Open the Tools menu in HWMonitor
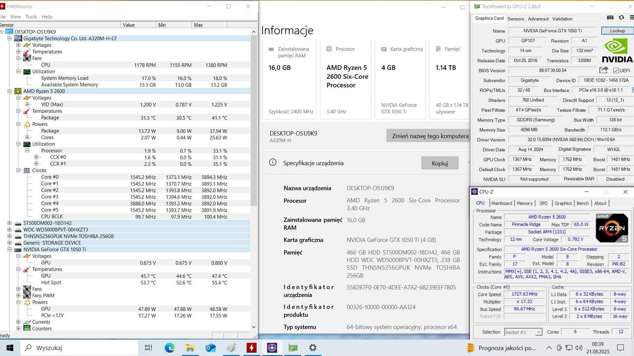 pyautogui.click(x=31, y=16)
